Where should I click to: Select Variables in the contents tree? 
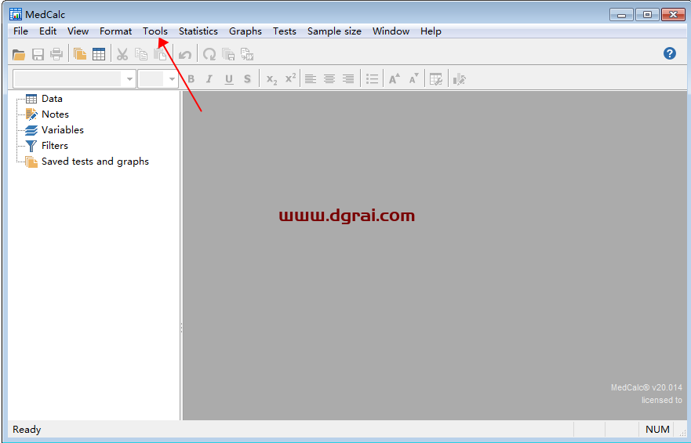(63, 130)
